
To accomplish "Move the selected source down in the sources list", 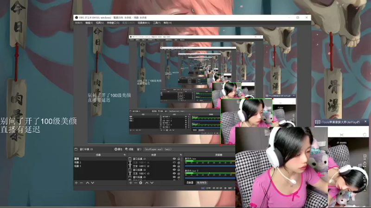I will coord(152,183).
